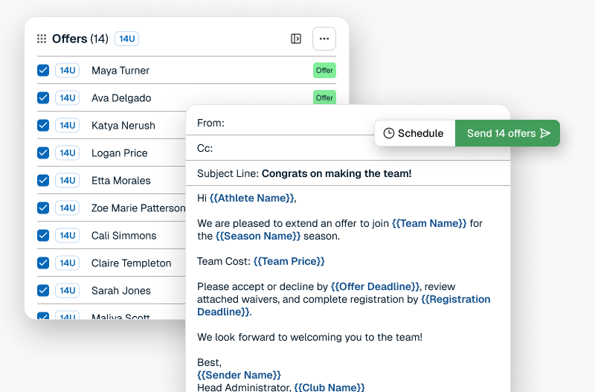The height and width of the screenshot is (392, 595).
Task: Click the {{Season Name}} placeholder
Action: [x=258, y=236]
